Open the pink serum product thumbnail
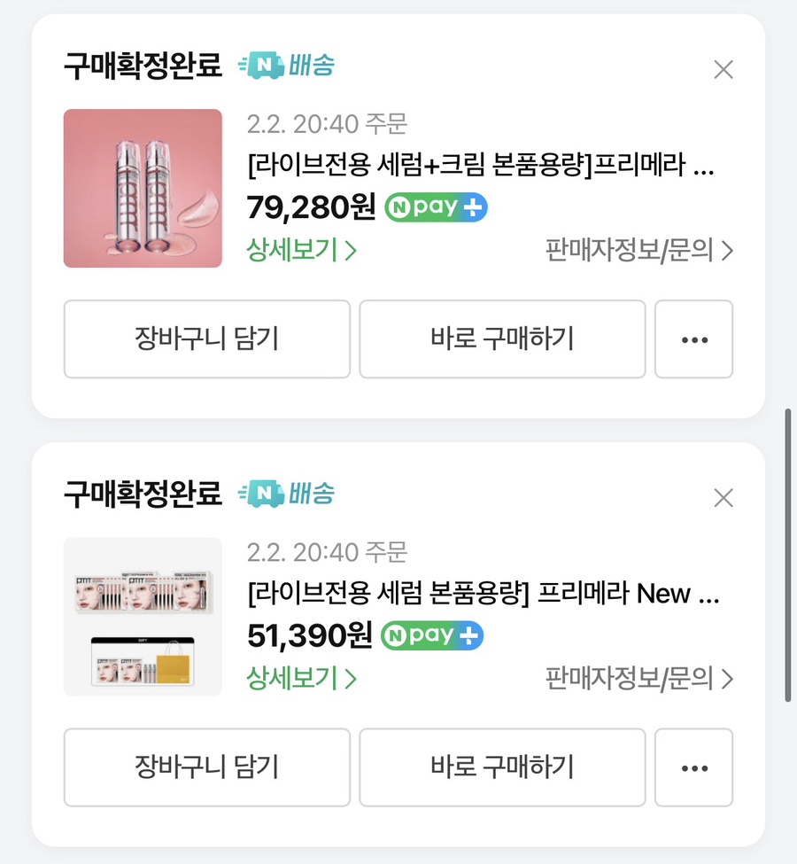Screen dimensions: 797x864 click(143, 188)
